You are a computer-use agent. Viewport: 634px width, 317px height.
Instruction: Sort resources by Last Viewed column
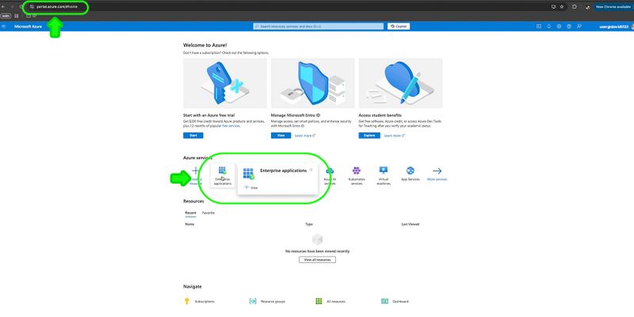point(410,224)
